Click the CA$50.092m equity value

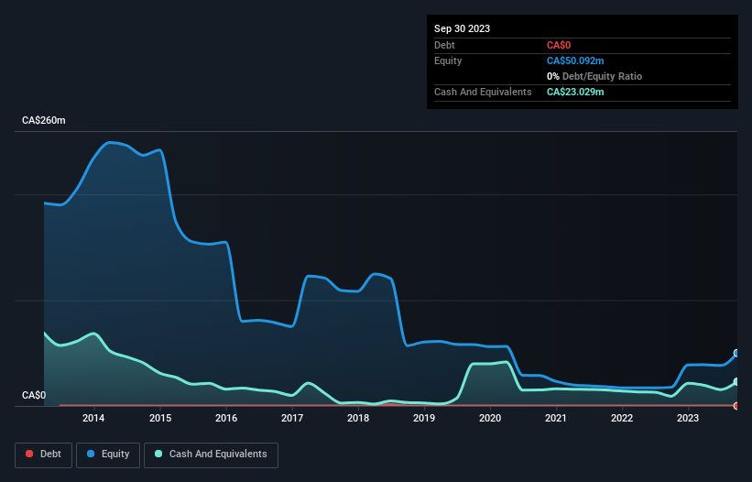[575, 60]
